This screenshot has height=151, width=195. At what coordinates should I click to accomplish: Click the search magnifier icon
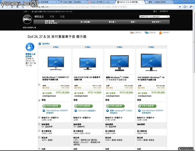[168, 17]
